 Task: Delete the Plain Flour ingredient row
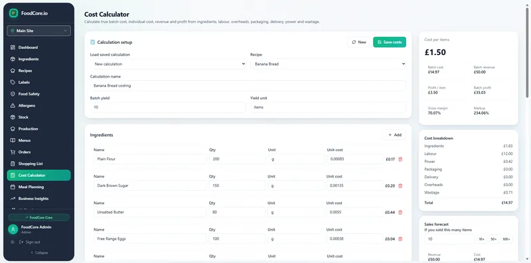point(400,159)
